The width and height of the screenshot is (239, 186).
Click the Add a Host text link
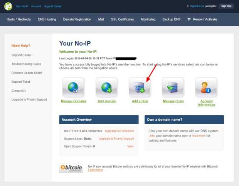pyautogui.click(x=140, y=101)
